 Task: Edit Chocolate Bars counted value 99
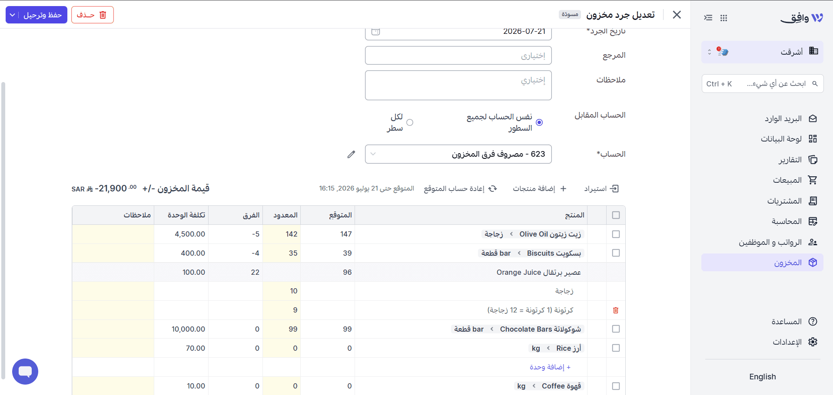tap(282, 329)
